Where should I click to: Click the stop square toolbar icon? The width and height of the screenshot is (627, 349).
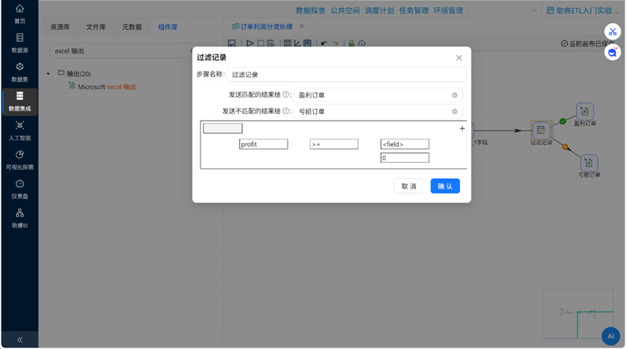pyautogui.click(x=261, y=43)
